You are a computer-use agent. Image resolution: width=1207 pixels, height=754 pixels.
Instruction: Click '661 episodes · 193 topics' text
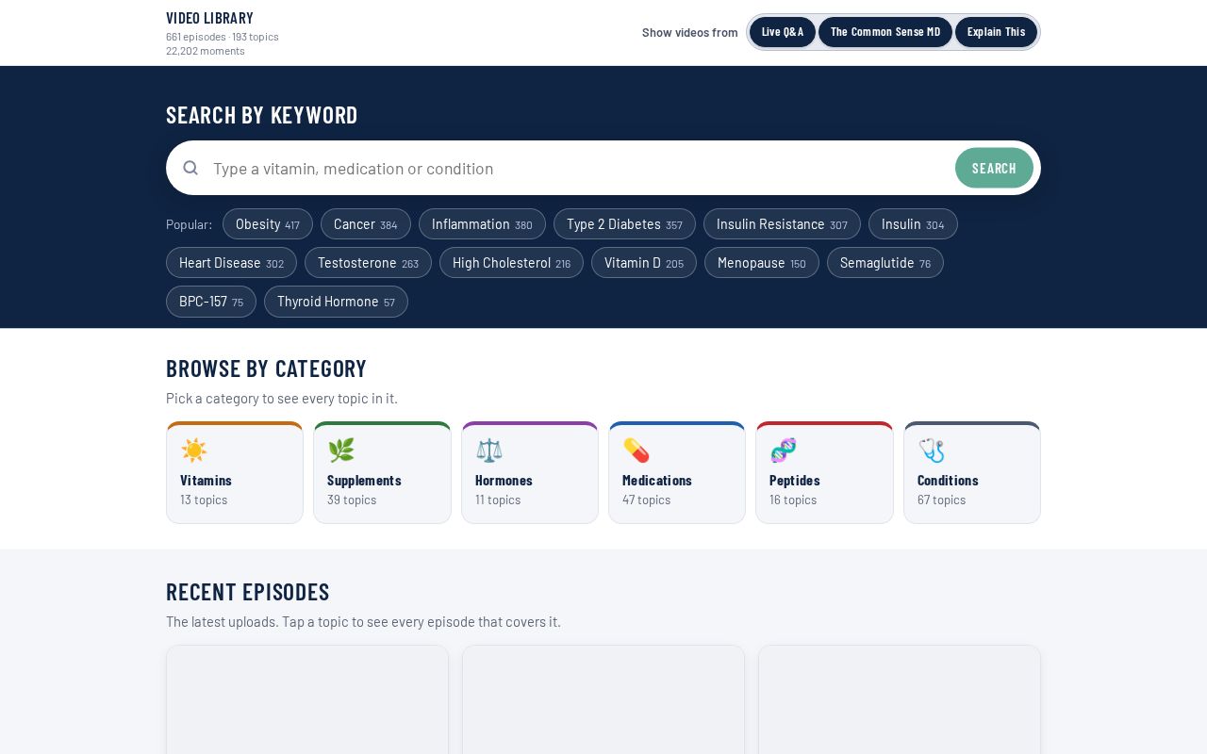pyautogui.click(x=223, y=37)
